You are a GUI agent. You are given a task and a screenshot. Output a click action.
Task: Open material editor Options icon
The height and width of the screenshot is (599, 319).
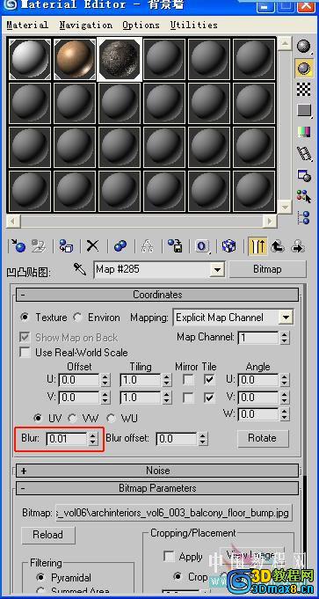point(304,175)
